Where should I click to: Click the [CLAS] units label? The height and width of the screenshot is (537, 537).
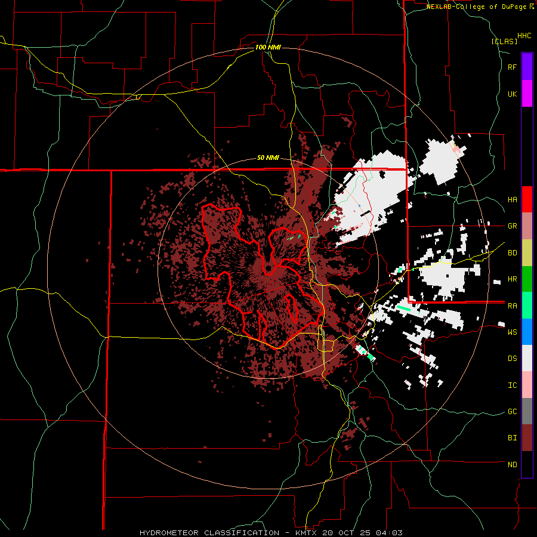tap(504, 41)
